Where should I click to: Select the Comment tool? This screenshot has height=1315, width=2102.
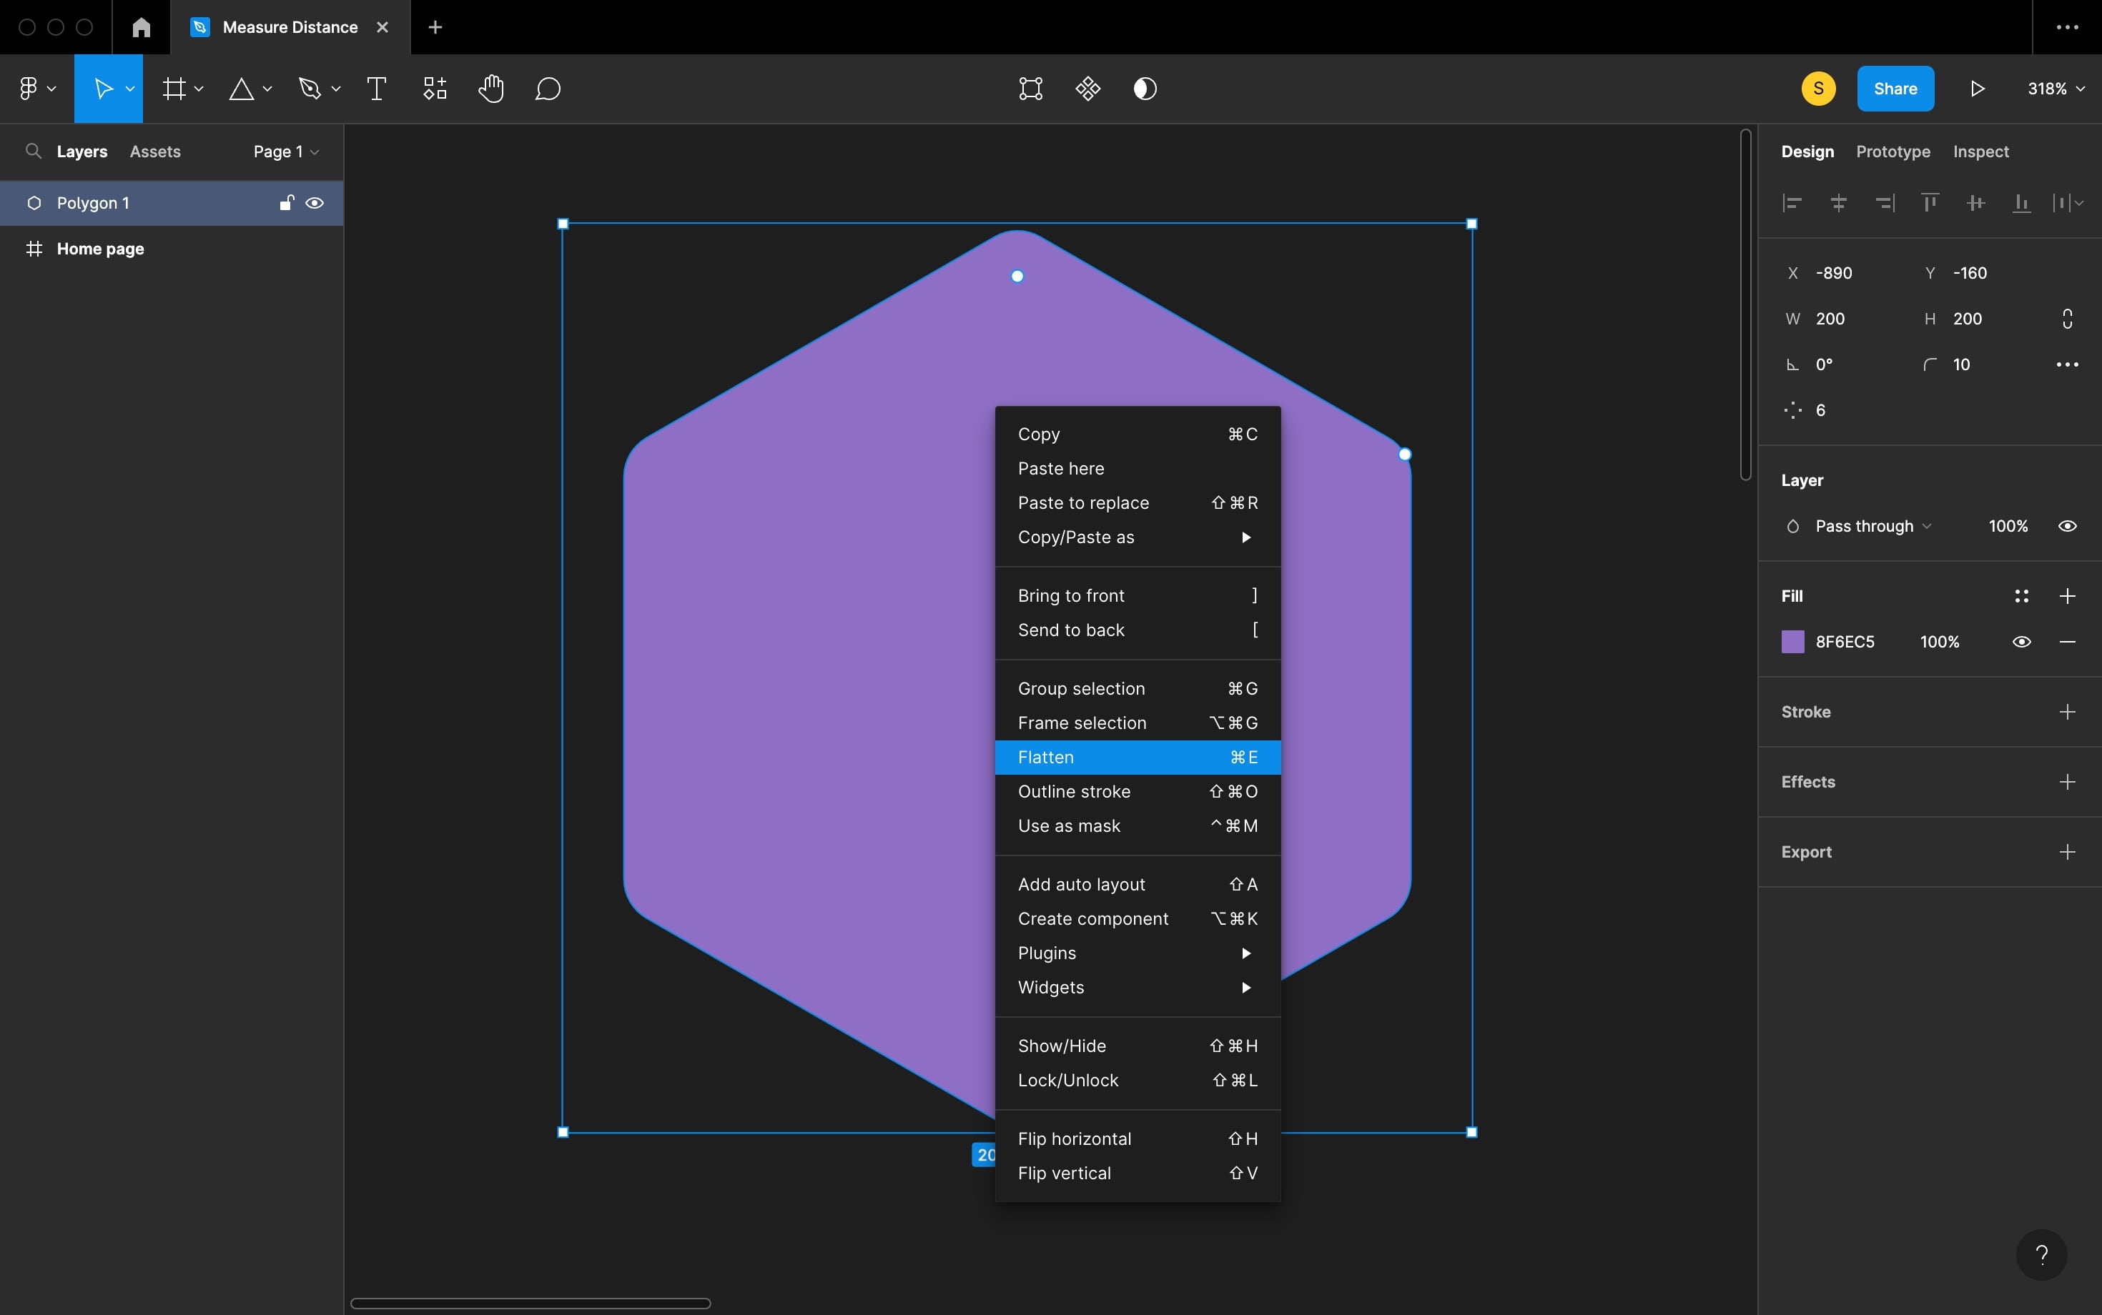click(x=547, y=89)
